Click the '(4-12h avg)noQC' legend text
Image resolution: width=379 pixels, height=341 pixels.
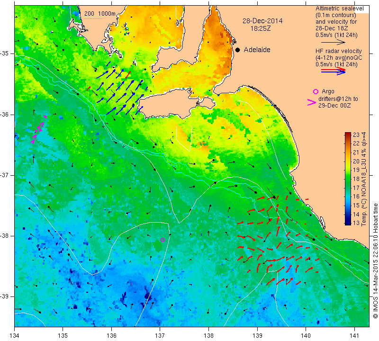[x=339, y=58]
